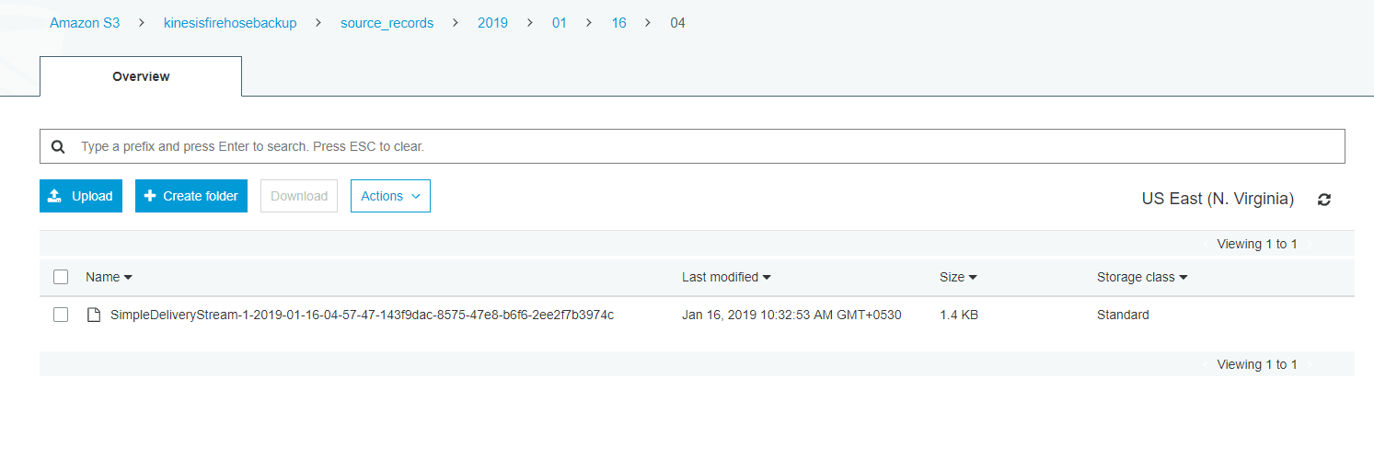The height and width of the screenshot is (459, 1374).
Task: Click next page arrow in bottom pager
Action: [x=1309, y=364]
